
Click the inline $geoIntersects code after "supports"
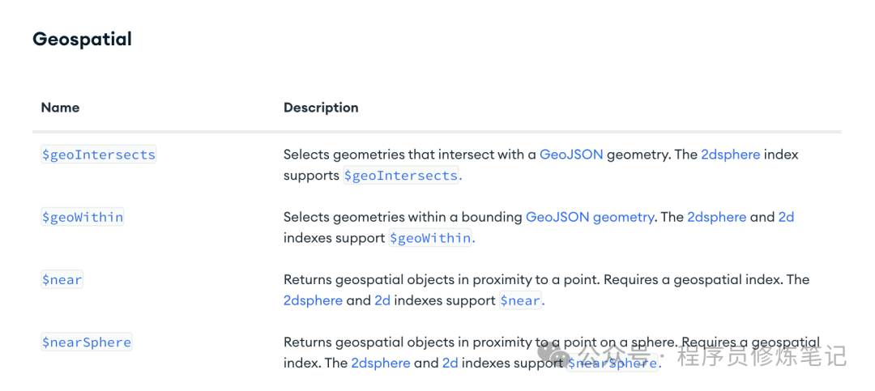click(x=401, y=176)
